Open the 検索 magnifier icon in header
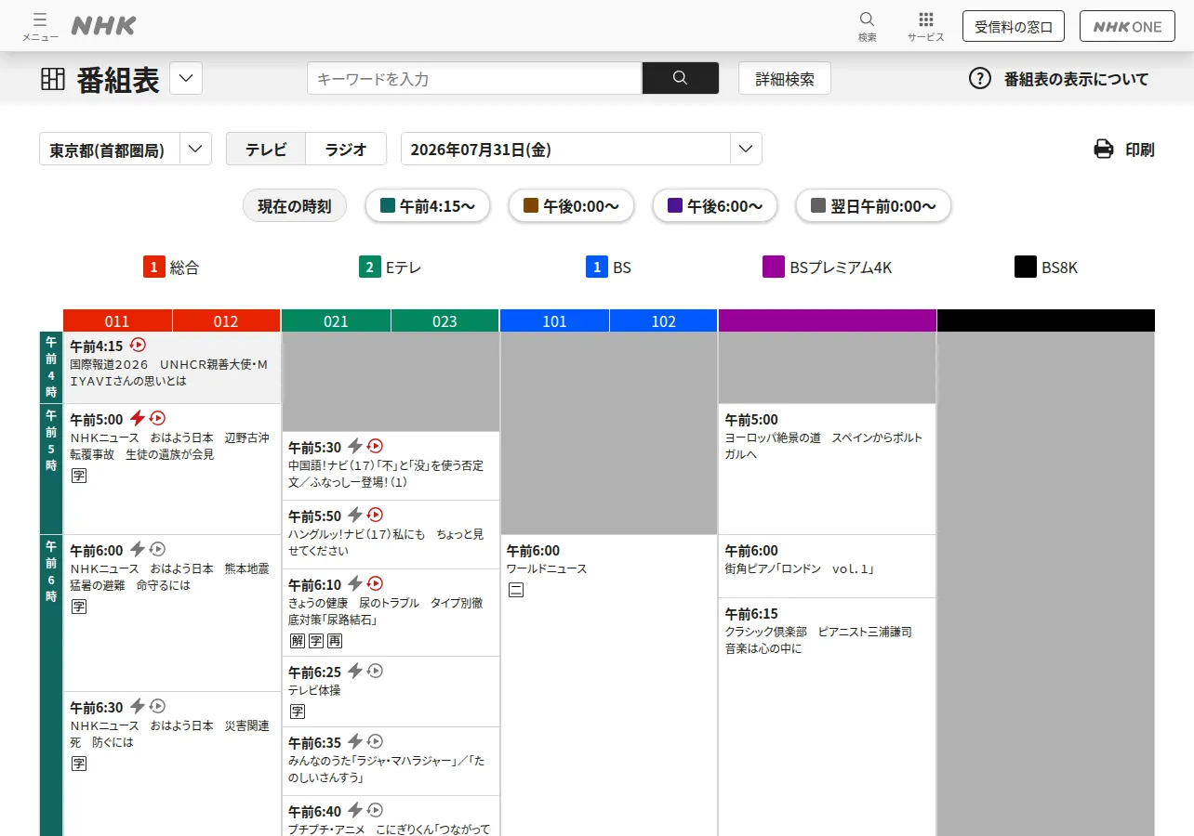Screen dimensions: 1194x836 (867, 20)
